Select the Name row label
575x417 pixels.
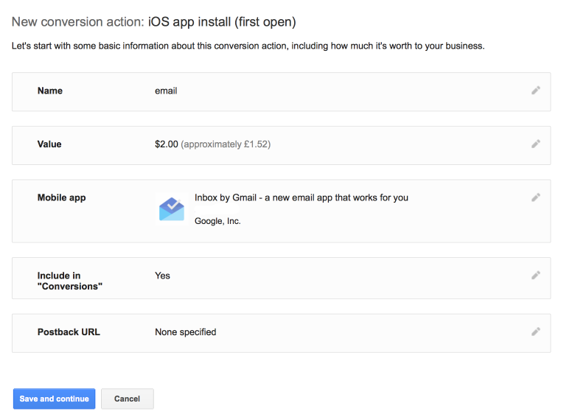tap(50, 91)
